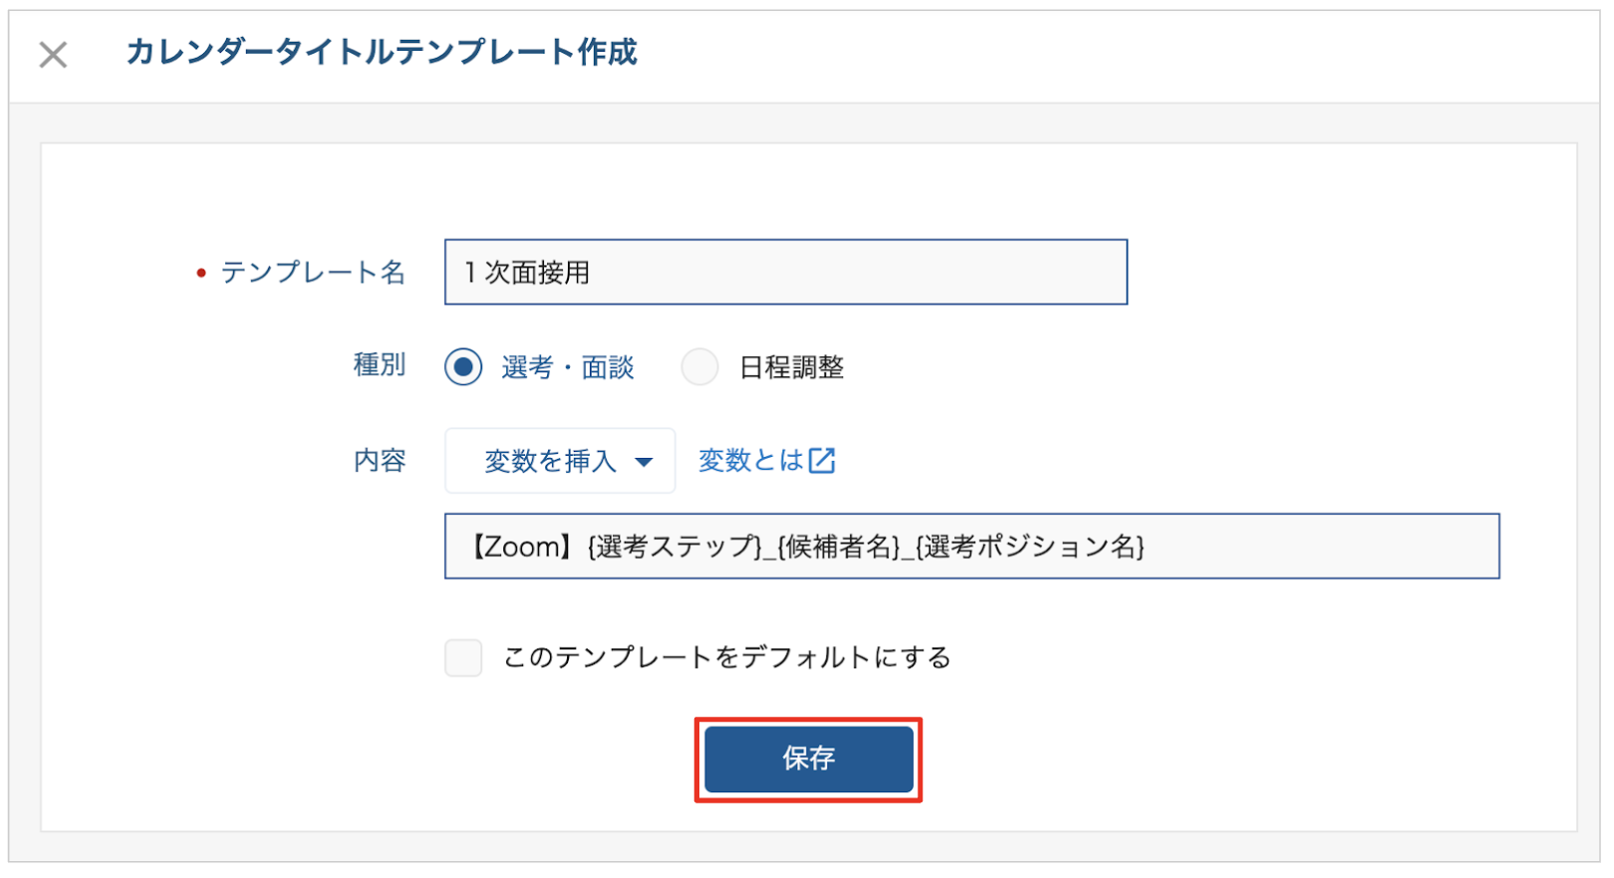Image resolution: width=1614 pixels, height=878 pixels.
Task: Enable the default template checkbox
Action: [x=463, y=658]
